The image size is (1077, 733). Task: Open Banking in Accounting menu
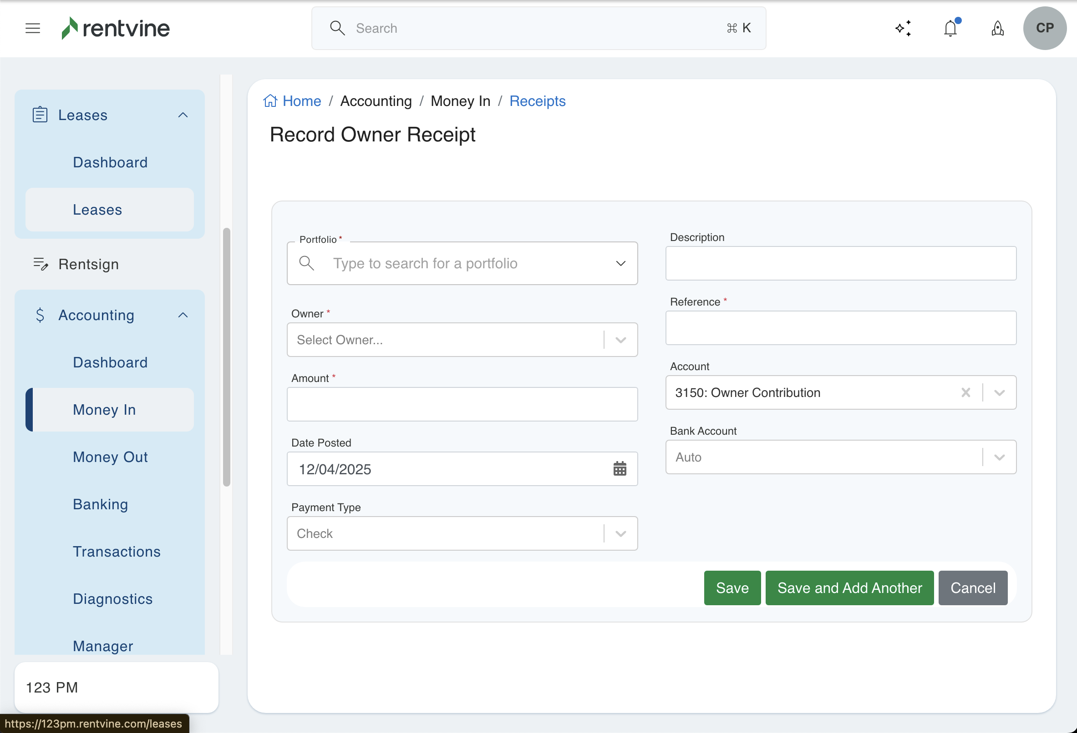pos(100,504)
